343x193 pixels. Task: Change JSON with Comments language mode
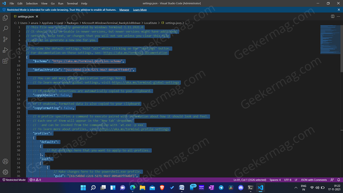pyautogui.click(x=314, y=180)
